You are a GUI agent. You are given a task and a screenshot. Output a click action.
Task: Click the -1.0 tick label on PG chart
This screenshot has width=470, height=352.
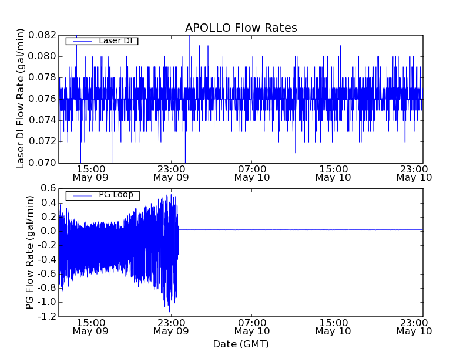tap(47, 302)
